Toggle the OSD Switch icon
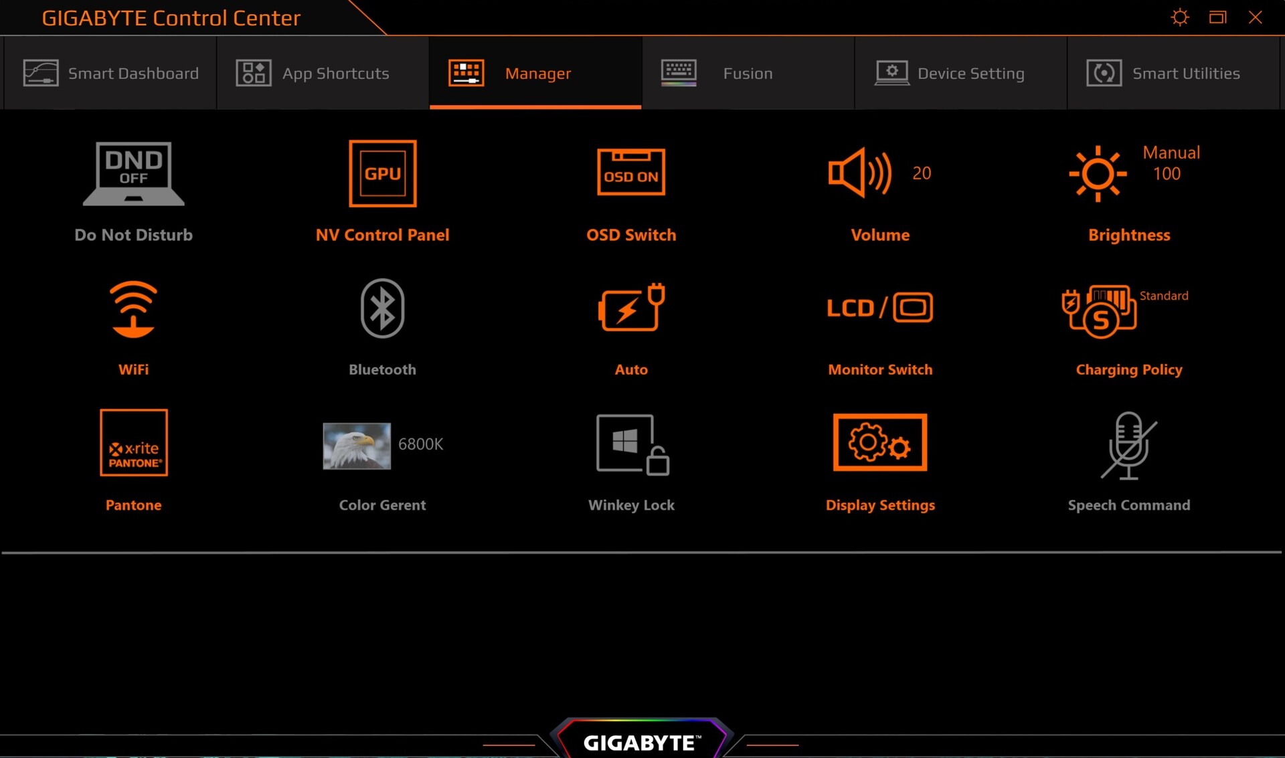Viewport: 1285px width, 758px height. tap(631, 172)
